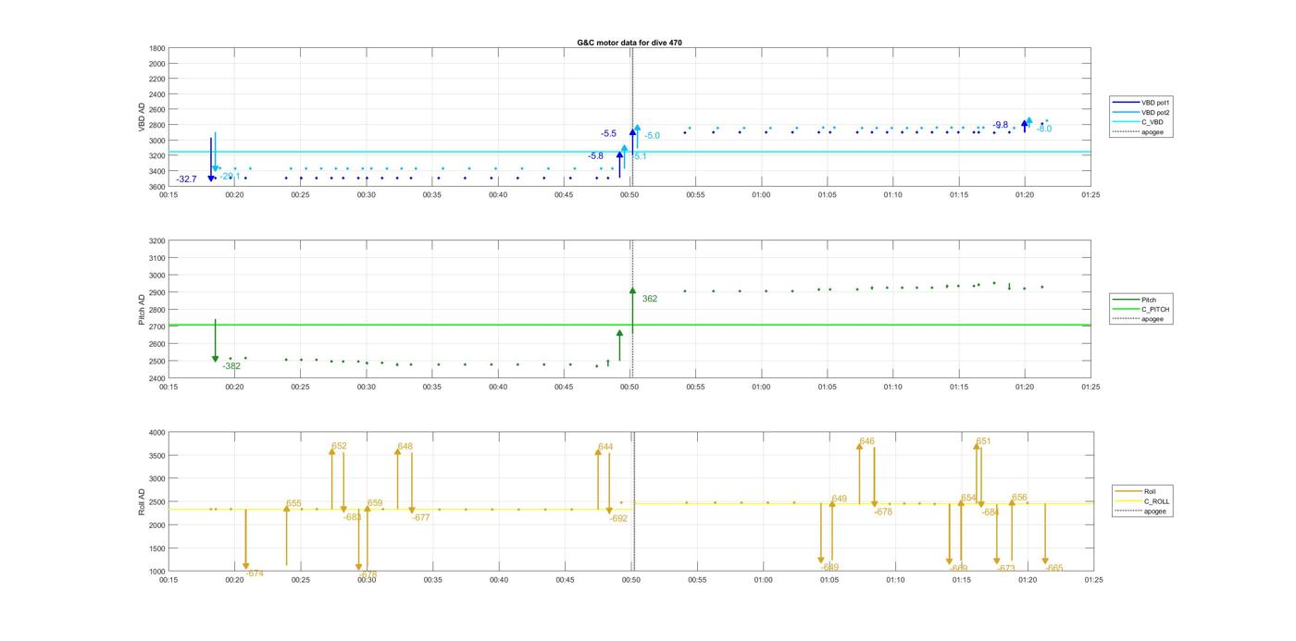This screenshot has width=1296, height=641.
Task: Click the '01:25' time tick under the Roll plot
Action: pyautogui.click(x=1093, y=580)
